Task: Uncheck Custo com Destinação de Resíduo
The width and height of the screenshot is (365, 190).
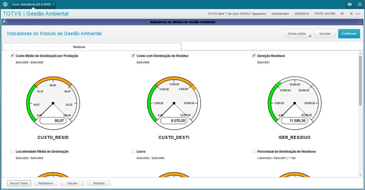Action: [133, 56]
